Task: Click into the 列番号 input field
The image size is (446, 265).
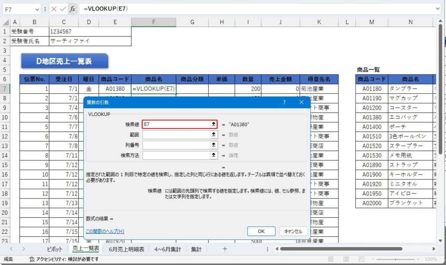Action: (x=176, y=145)
